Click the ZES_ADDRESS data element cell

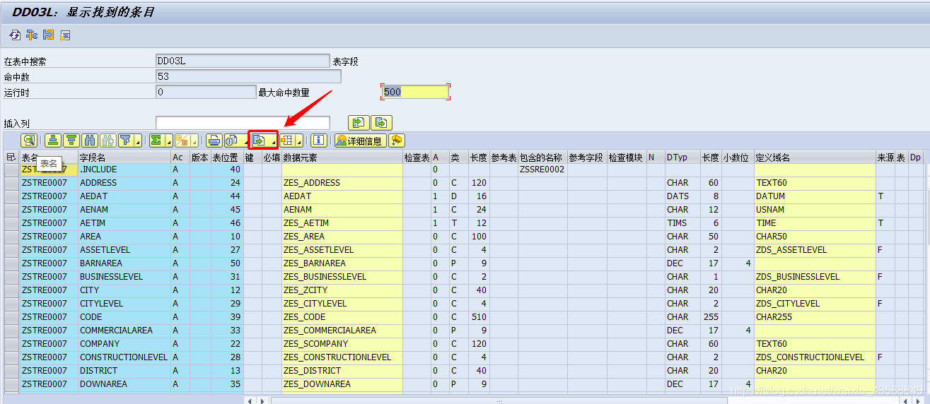[342, 183]
